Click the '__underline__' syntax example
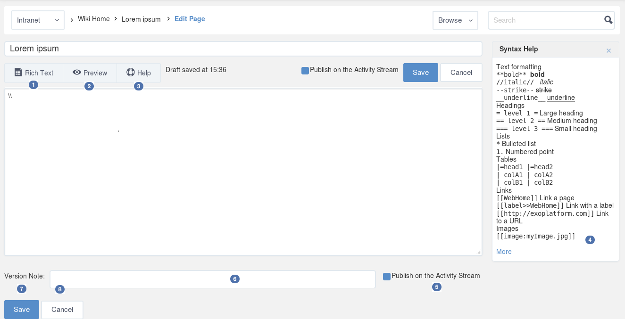Image resolution: width=625 pixels, height=319 pixels. [x=521, y=98]
